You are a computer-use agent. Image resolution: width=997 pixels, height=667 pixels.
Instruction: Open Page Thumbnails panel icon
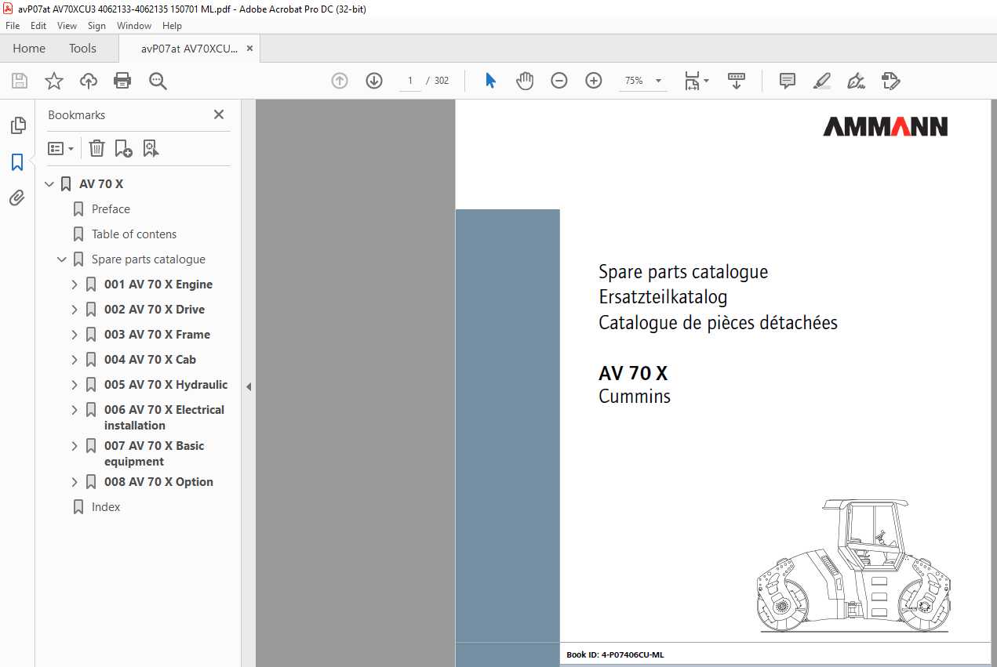click(x=17, y=125)
